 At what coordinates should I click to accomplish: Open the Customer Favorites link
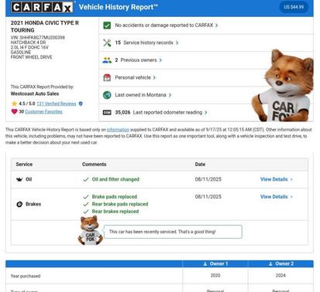tap(43, 111)
